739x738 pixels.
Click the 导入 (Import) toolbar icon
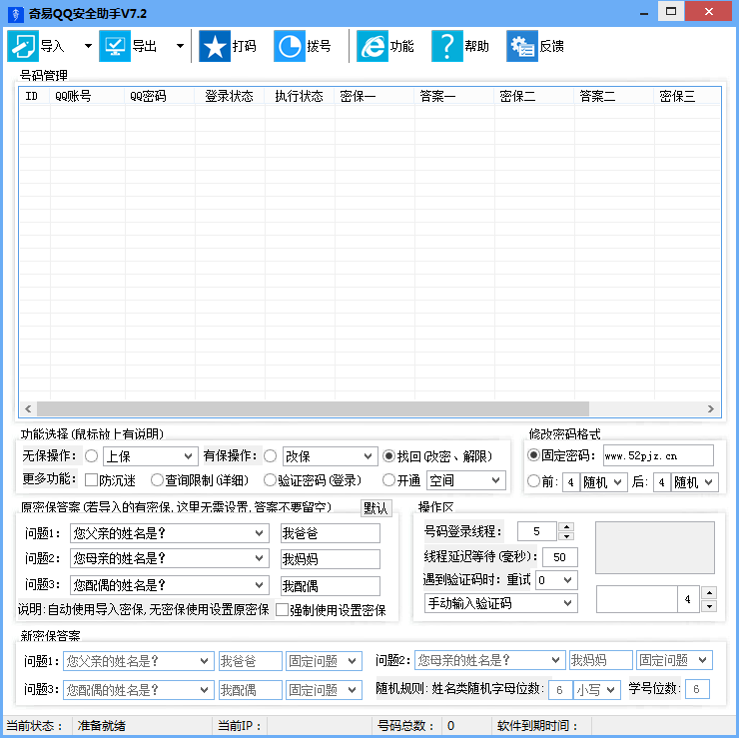point(23,46)
